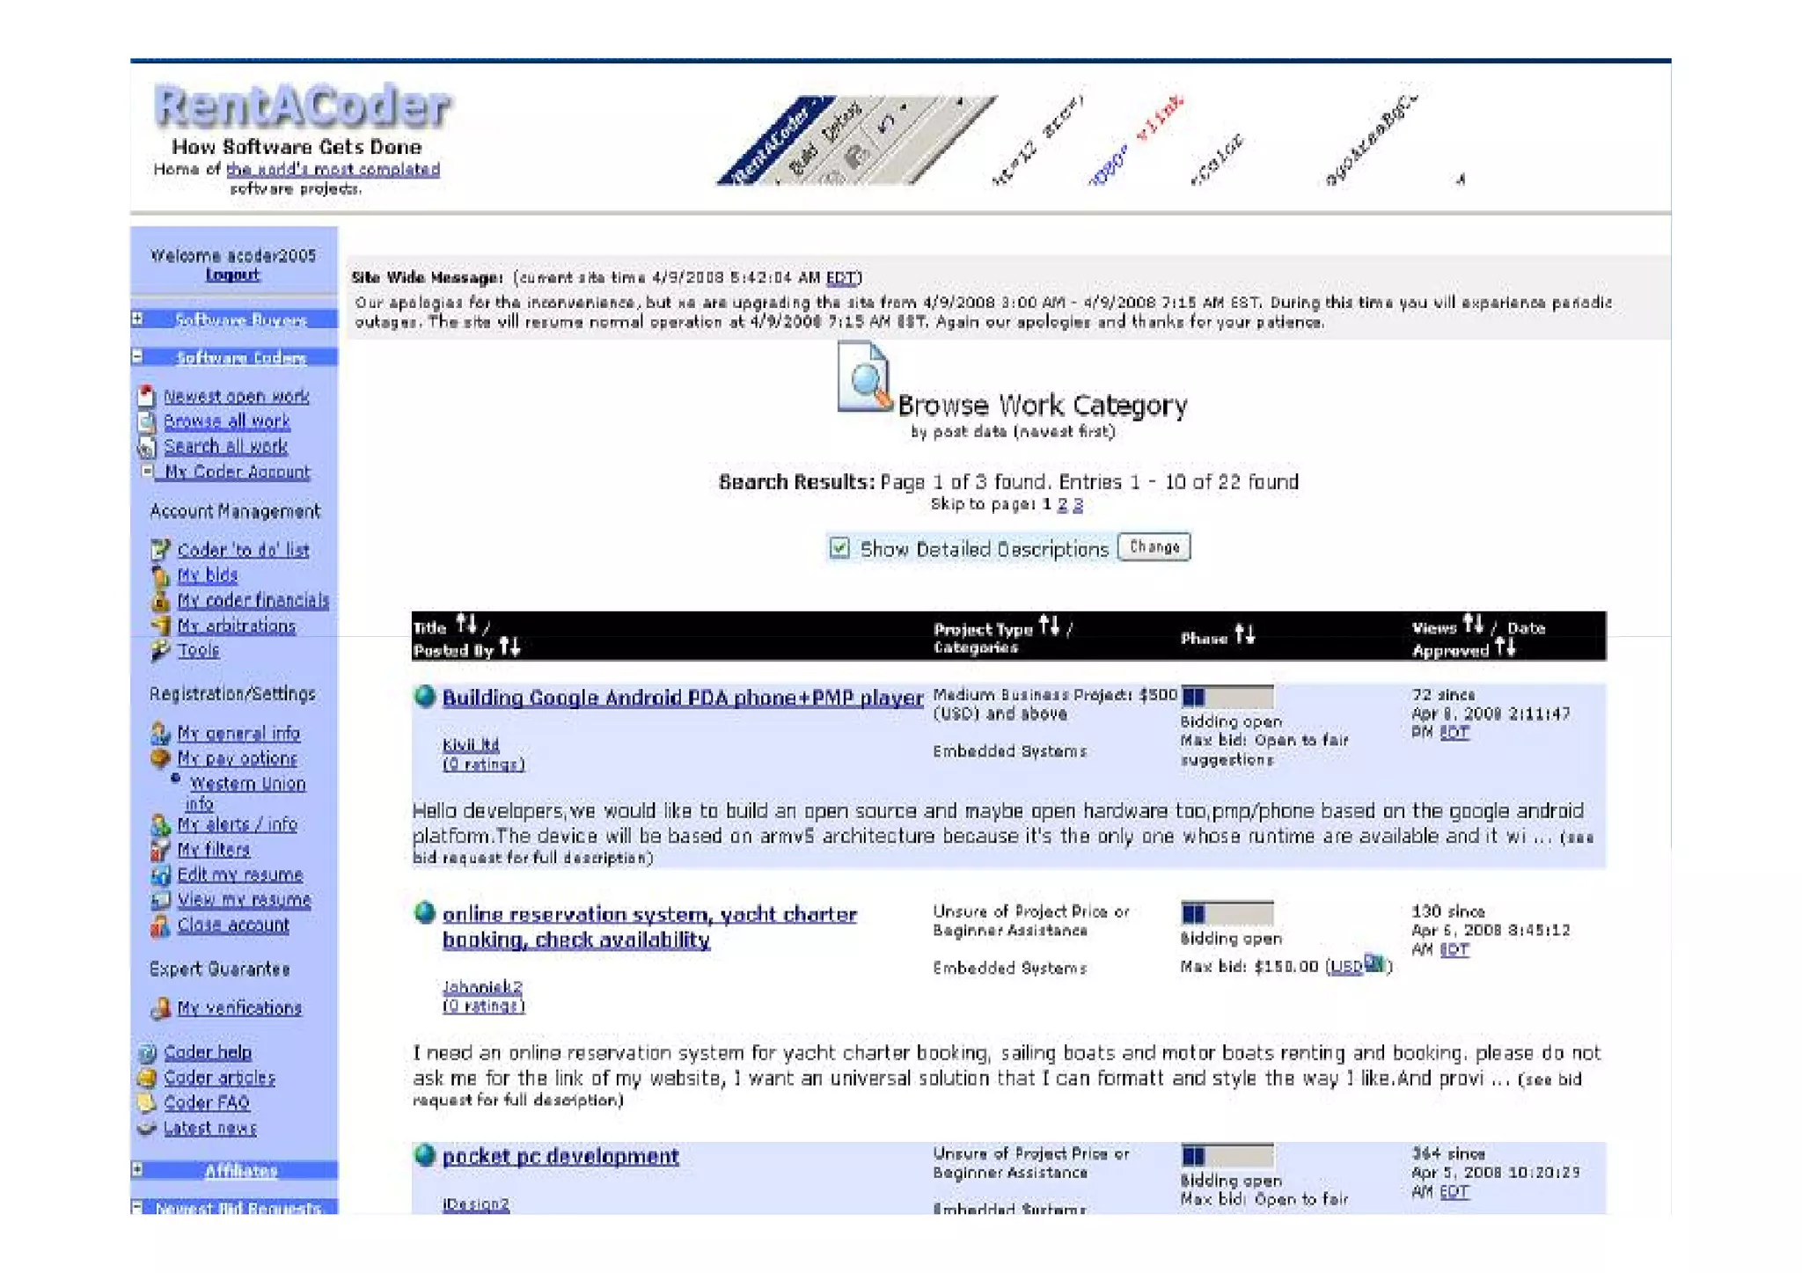Screen dimensions: 1802x1273
Task: Click the My pay options icon
Action: click(x=160, y=757)
